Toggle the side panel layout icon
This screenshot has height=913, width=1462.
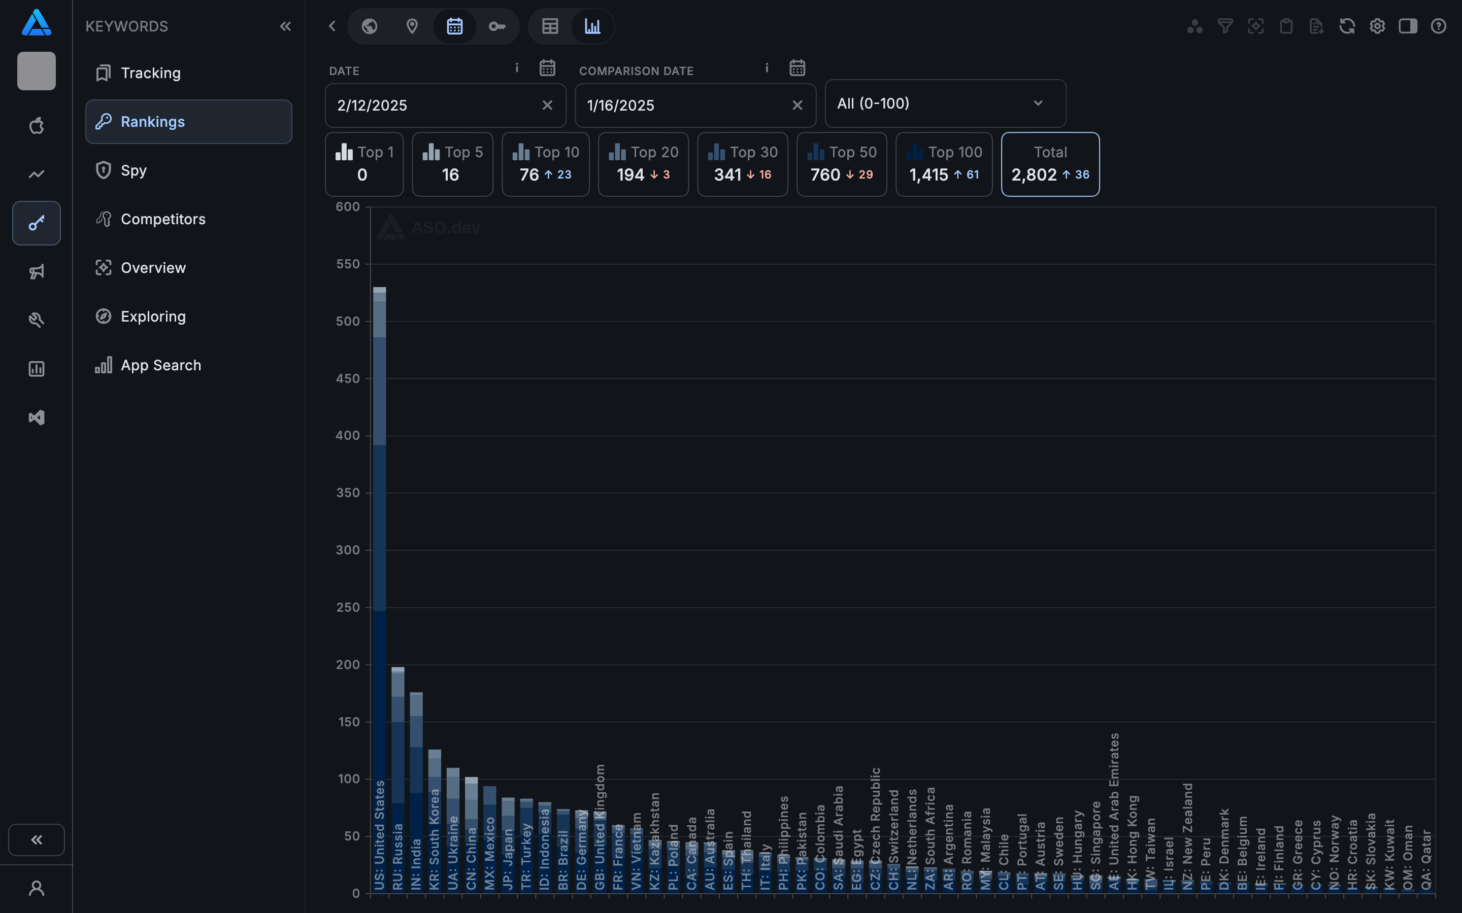click(1408, 26)
